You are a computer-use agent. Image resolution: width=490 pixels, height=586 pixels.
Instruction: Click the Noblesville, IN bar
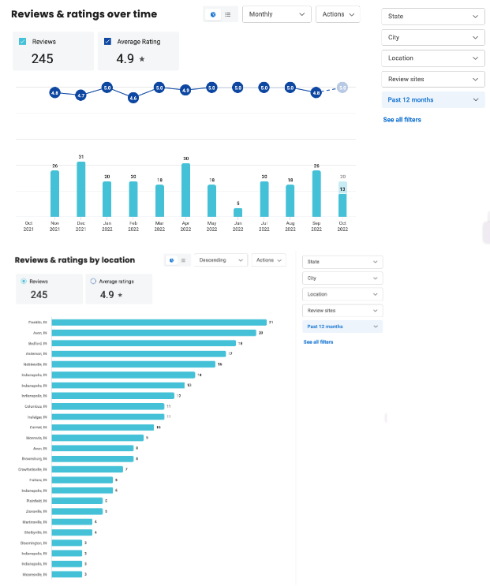click(134, 364)
